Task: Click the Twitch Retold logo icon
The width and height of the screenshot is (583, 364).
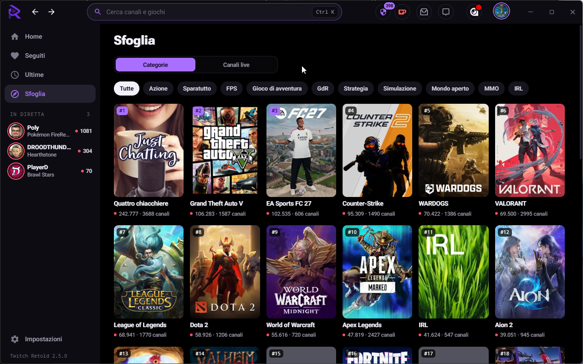Action: point(15,12)
